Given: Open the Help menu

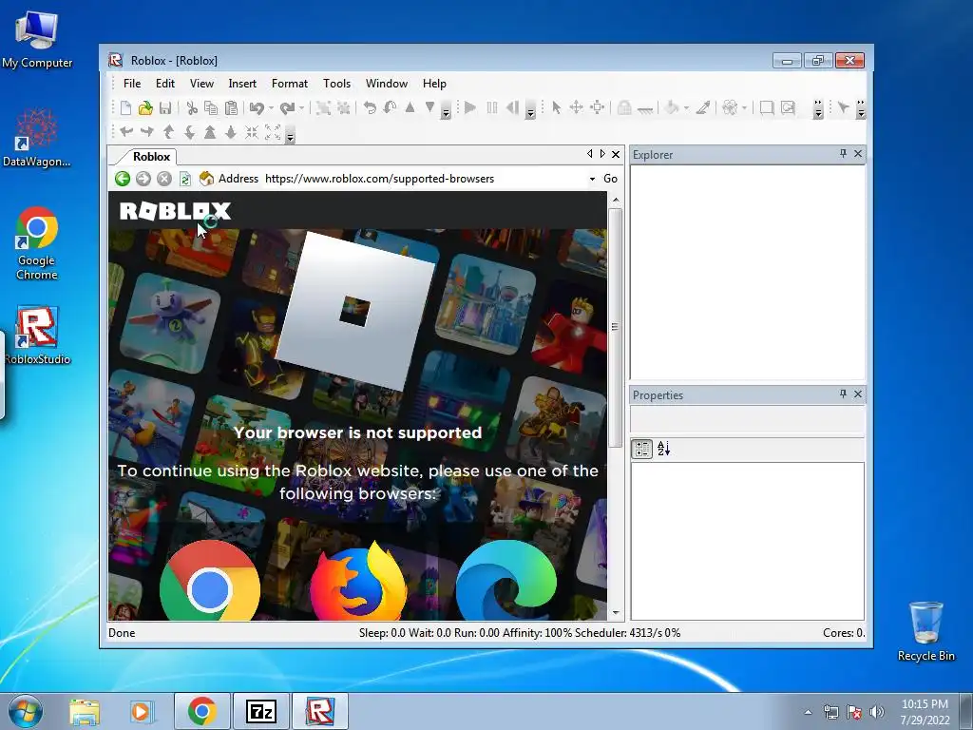Looking at the screenshot, I should point(434,84).
